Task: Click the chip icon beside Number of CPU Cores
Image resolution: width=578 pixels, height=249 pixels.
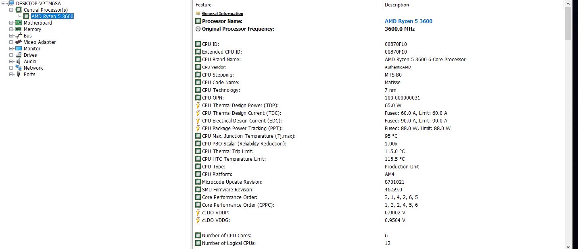Action: 198,235
